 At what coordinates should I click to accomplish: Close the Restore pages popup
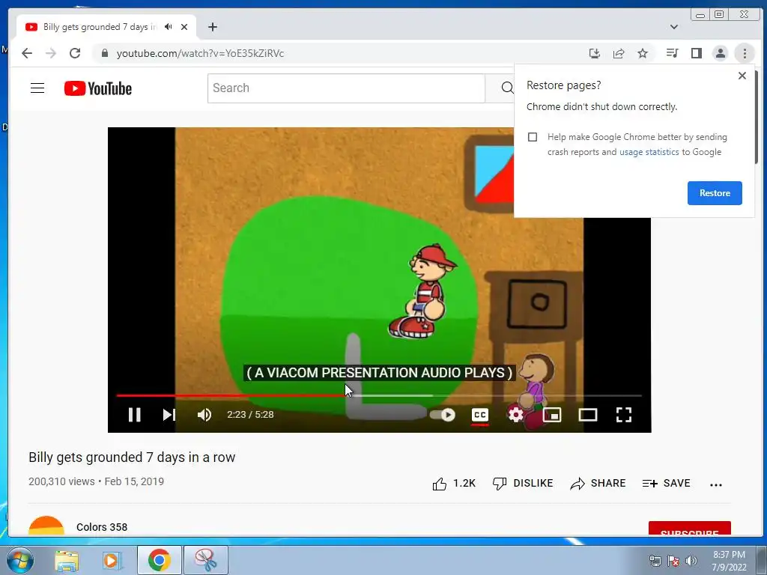pyautogui.click(x=742, y=76)
